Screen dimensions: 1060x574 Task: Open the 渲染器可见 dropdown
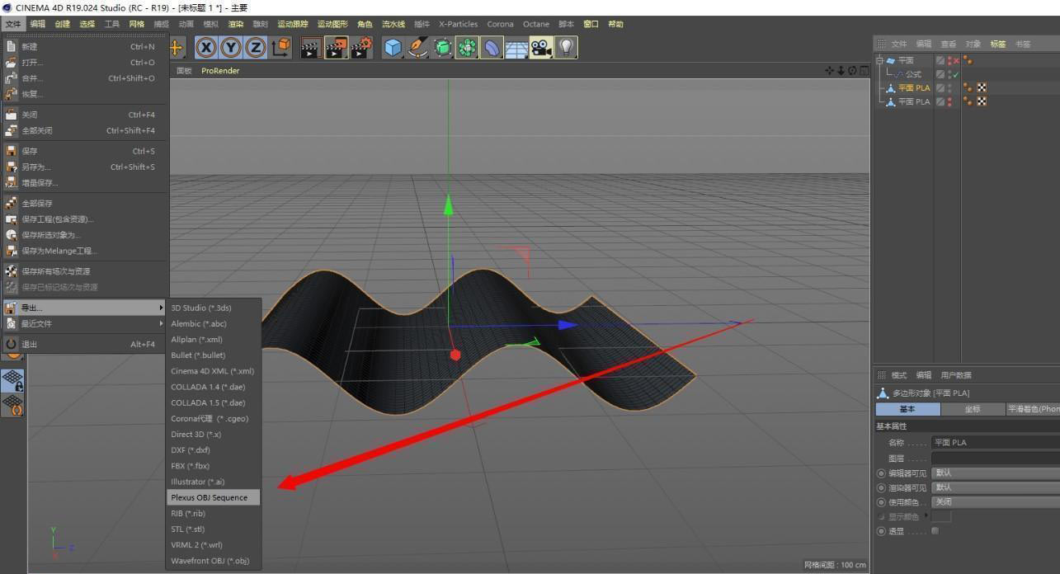pyautogui.click(x=996, y=487)
